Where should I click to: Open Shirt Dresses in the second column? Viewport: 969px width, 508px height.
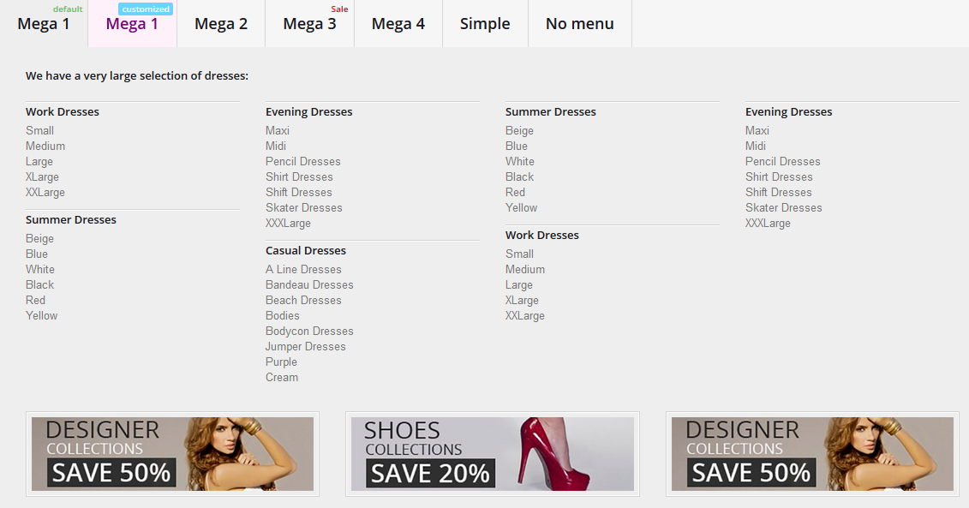pyautogui.click(x=299, y=176)
